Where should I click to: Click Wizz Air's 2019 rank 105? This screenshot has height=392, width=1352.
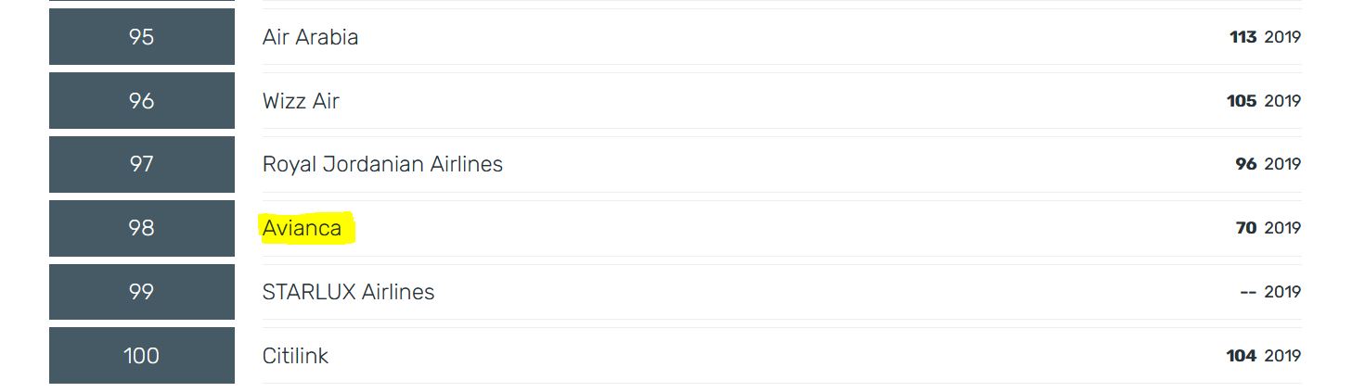coord(1241,101)
